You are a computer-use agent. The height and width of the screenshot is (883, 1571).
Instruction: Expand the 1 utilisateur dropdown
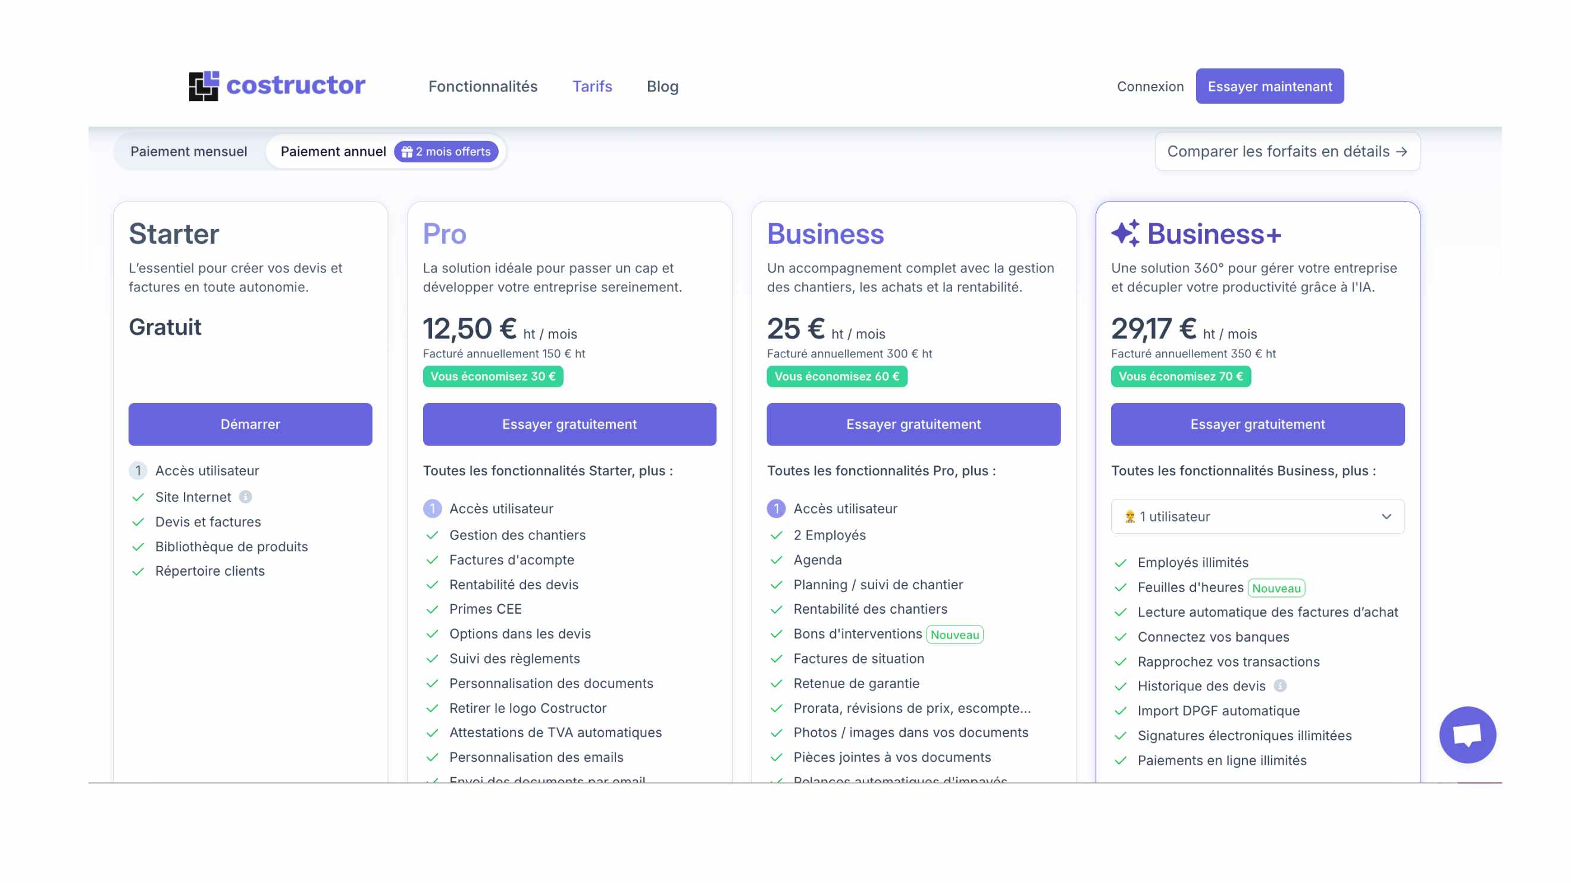[1256, 516]
